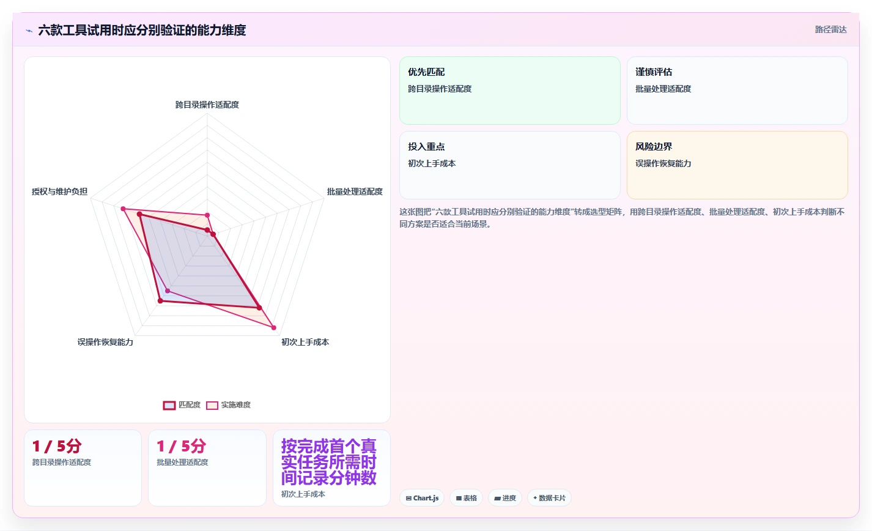Click the 实施难度 data point at 初次上手成本
The height and width of the screenshot is (531, 872).
click(x=273, y=328)
